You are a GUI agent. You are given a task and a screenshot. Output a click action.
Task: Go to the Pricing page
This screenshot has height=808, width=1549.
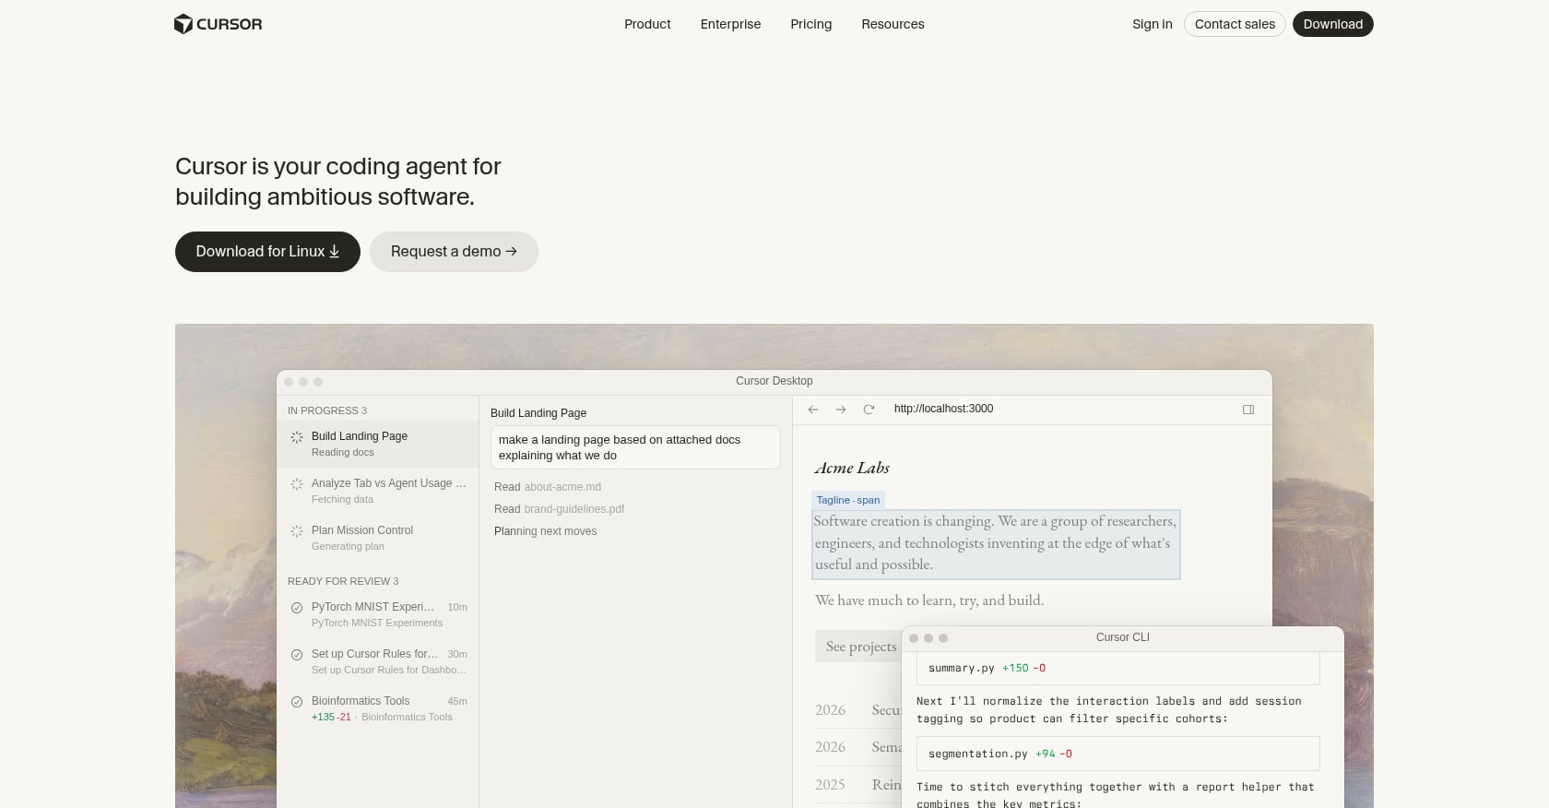pyautogui.click(x=810, y=24)
